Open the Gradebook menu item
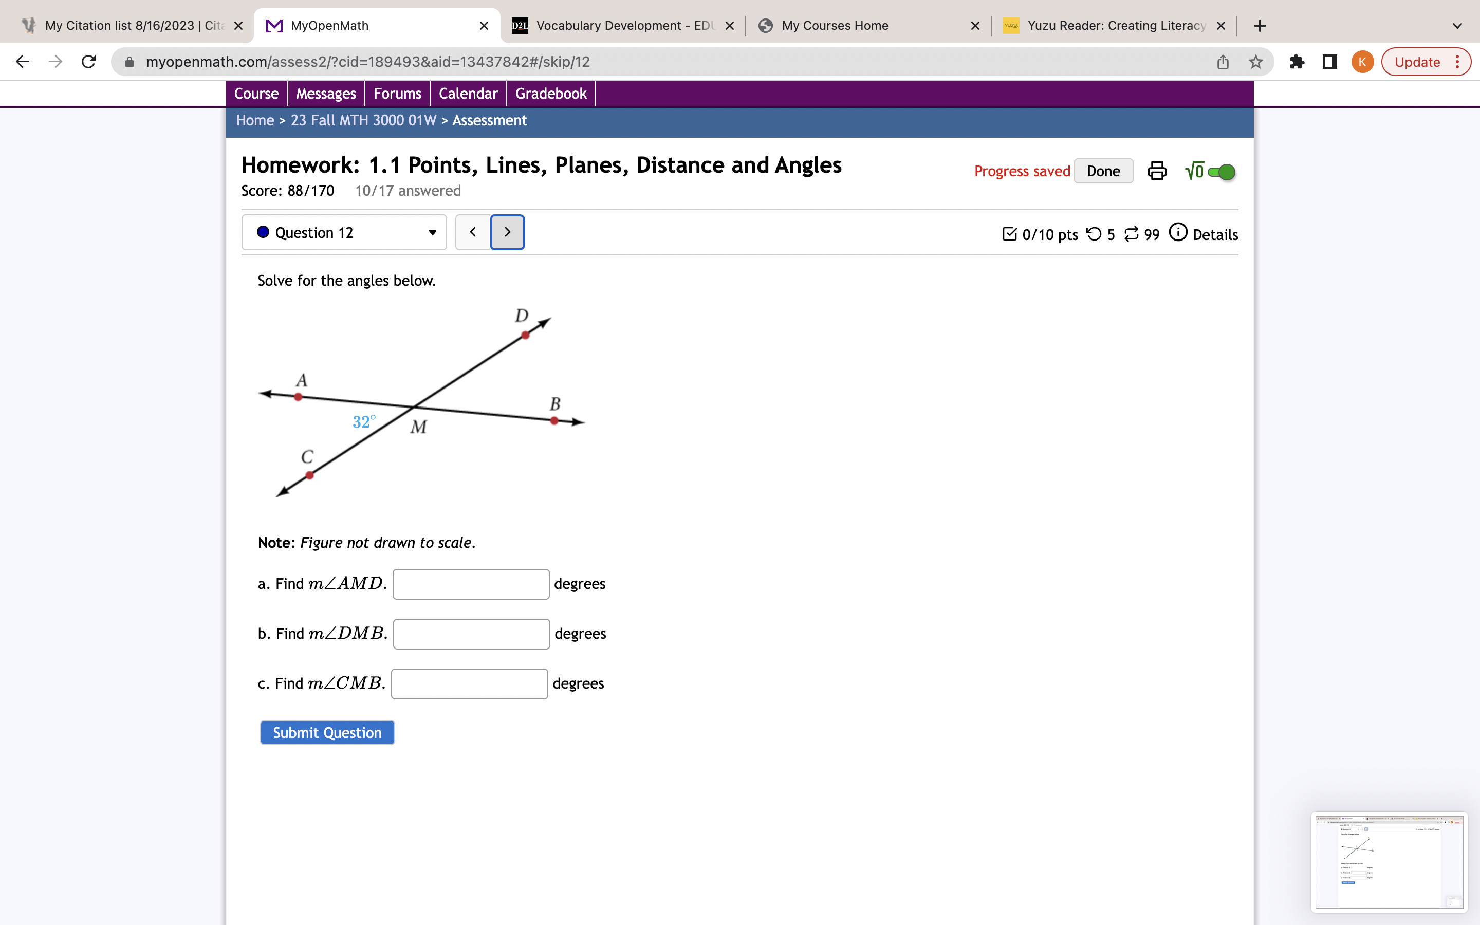The image size is (1480, 925). [x=550, y=94]
